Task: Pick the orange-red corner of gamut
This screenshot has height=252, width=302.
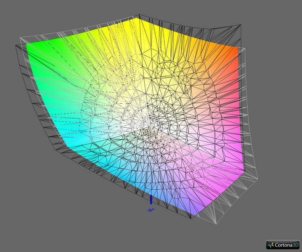Action: [x=236, y=50]
